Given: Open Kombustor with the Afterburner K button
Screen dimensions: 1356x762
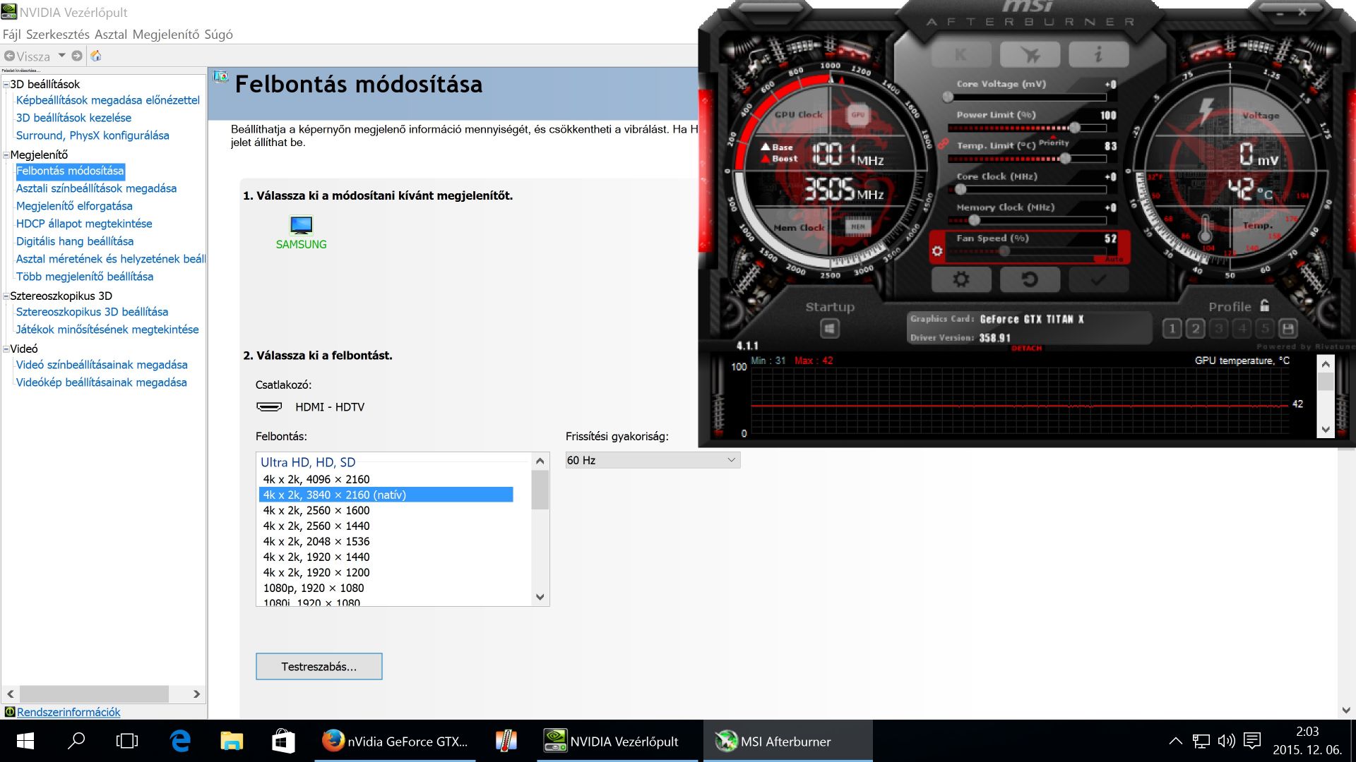Looking at the screenshot, I should tap(961, 54).
